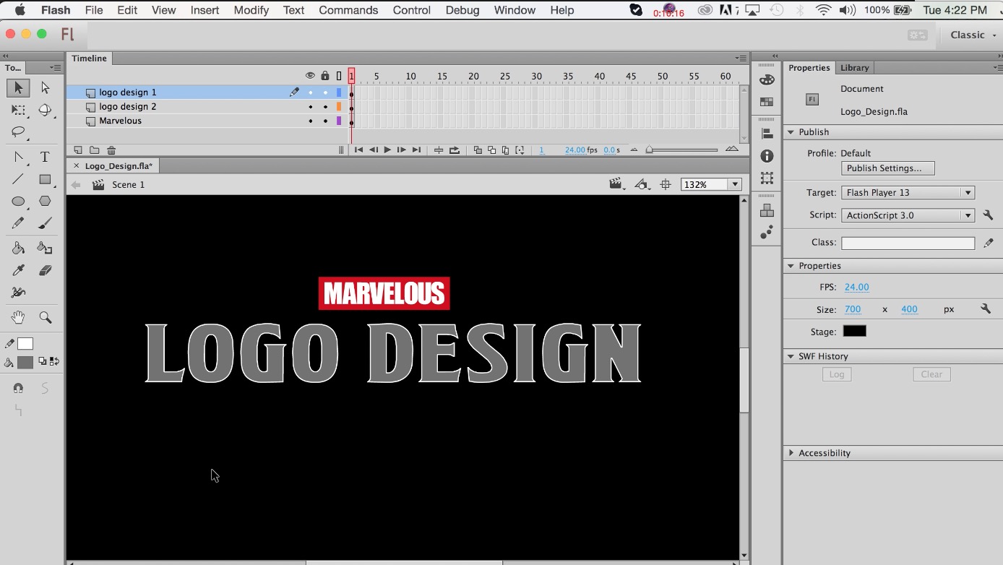Collapse the Publish section
Screen dimensions: 1003x565
792,131
